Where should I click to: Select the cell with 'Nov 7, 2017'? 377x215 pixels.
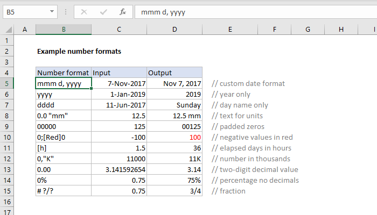pos(174,83)
